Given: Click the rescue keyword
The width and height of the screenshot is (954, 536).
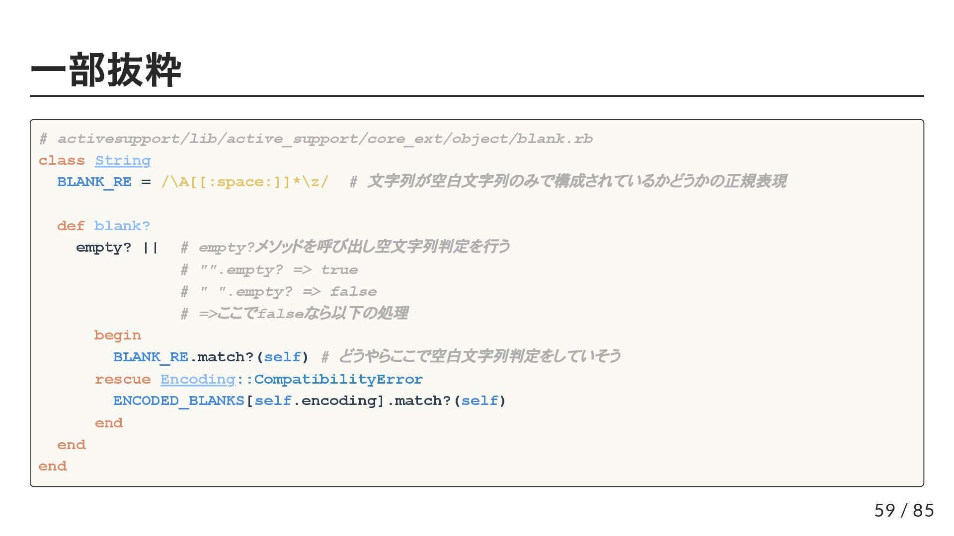Looking at the screenshot, I should (123, 379).
